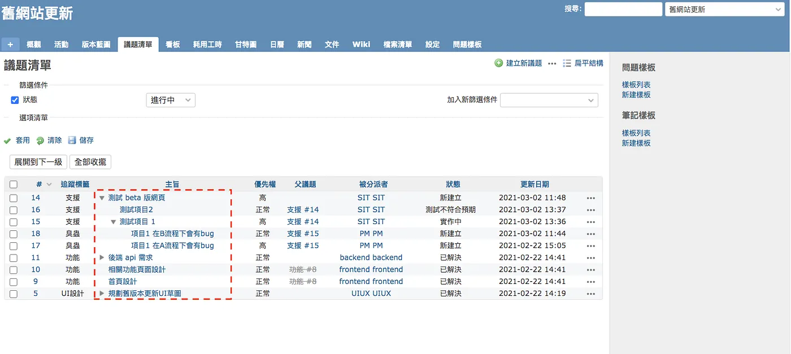
Task: Open actions menu for issue 11 row
Action: (591, 258)
